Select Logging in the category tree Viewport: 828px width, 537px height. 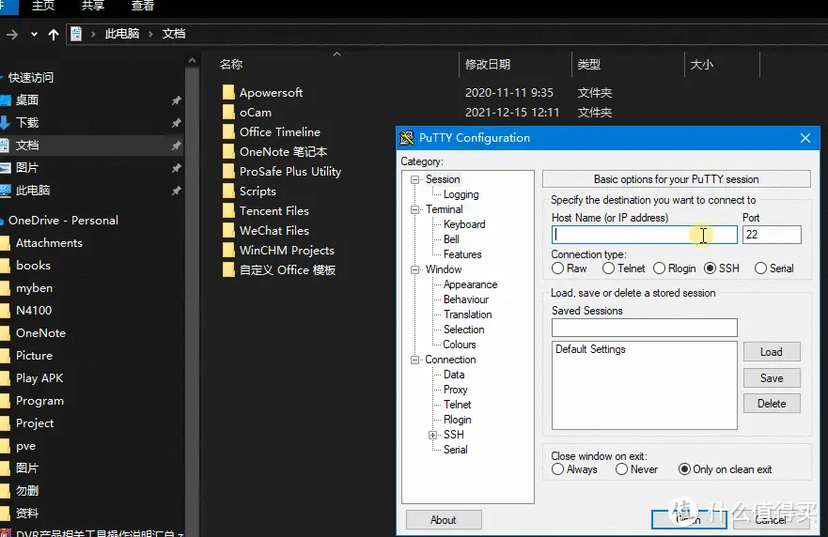(461, 194)
